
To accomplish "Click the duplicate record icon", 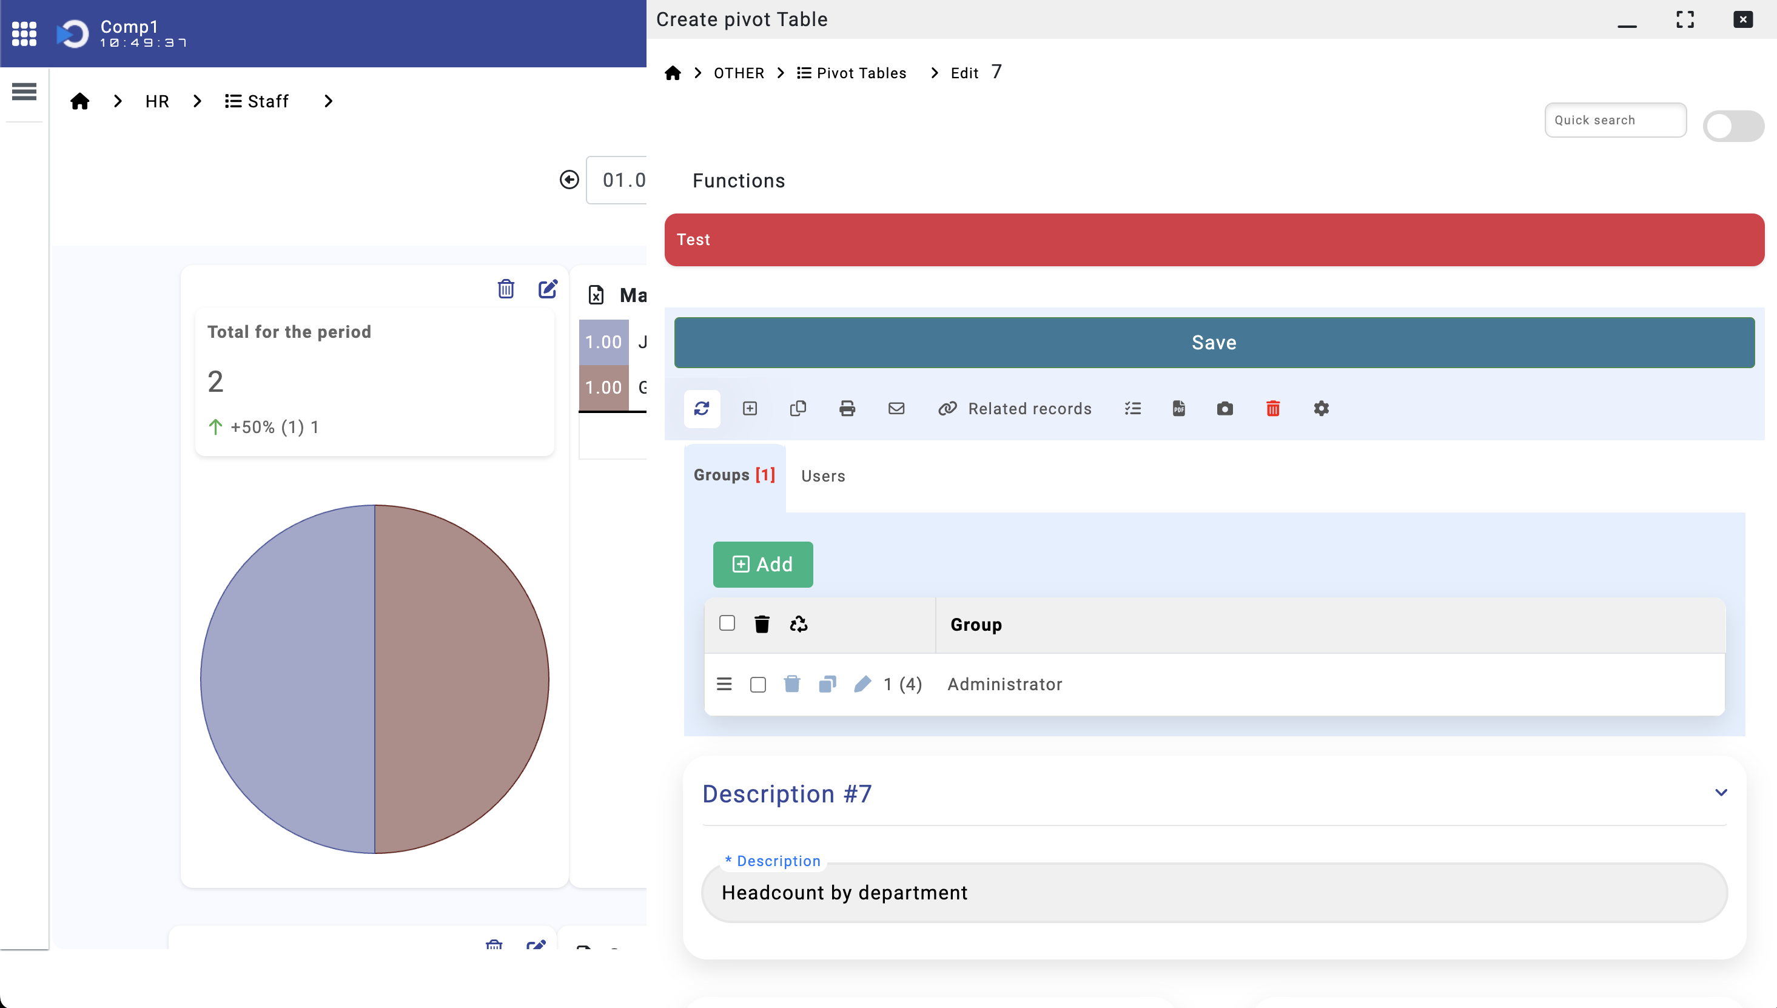I will [798, 408].
